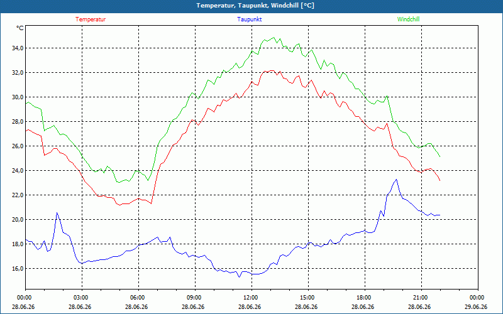Click the 18:00 time axis label
The image size is (503, 314).
(x=365, y=298)
